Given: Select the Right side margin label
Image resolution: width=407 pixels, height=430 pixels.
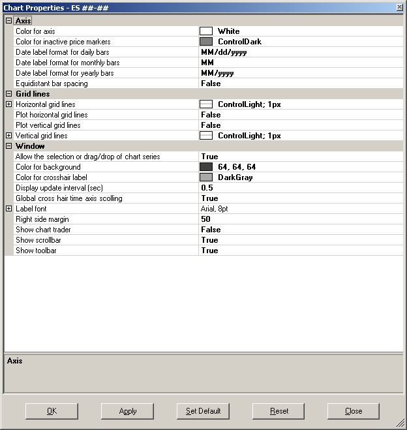Looking at the screenshot, I should (42, 219).
